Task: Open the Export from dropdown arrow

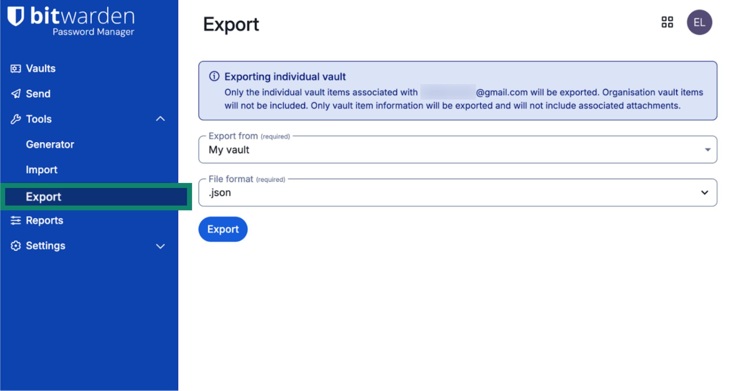Action: pyautogui.click(x=707, y=150)
